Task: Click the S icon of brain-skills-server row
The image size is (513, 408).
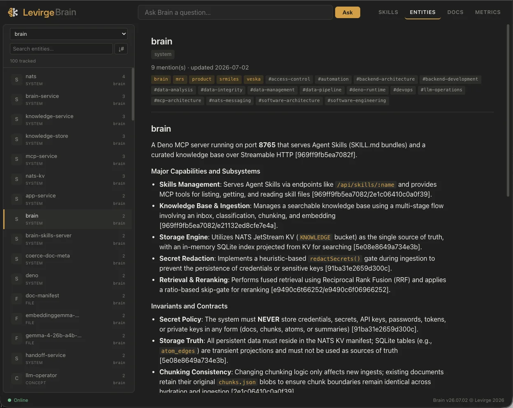Action: [16, 239]
